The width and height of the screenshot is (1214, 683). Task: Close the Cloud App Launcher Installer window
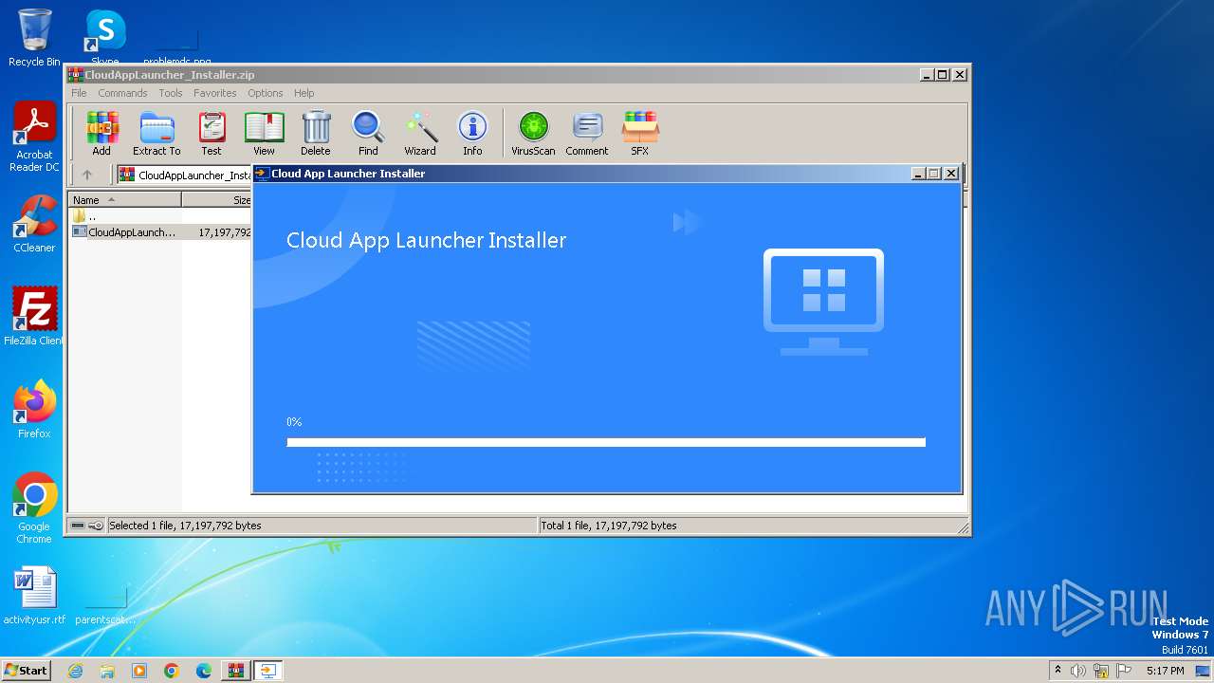[x=951, y=174]
